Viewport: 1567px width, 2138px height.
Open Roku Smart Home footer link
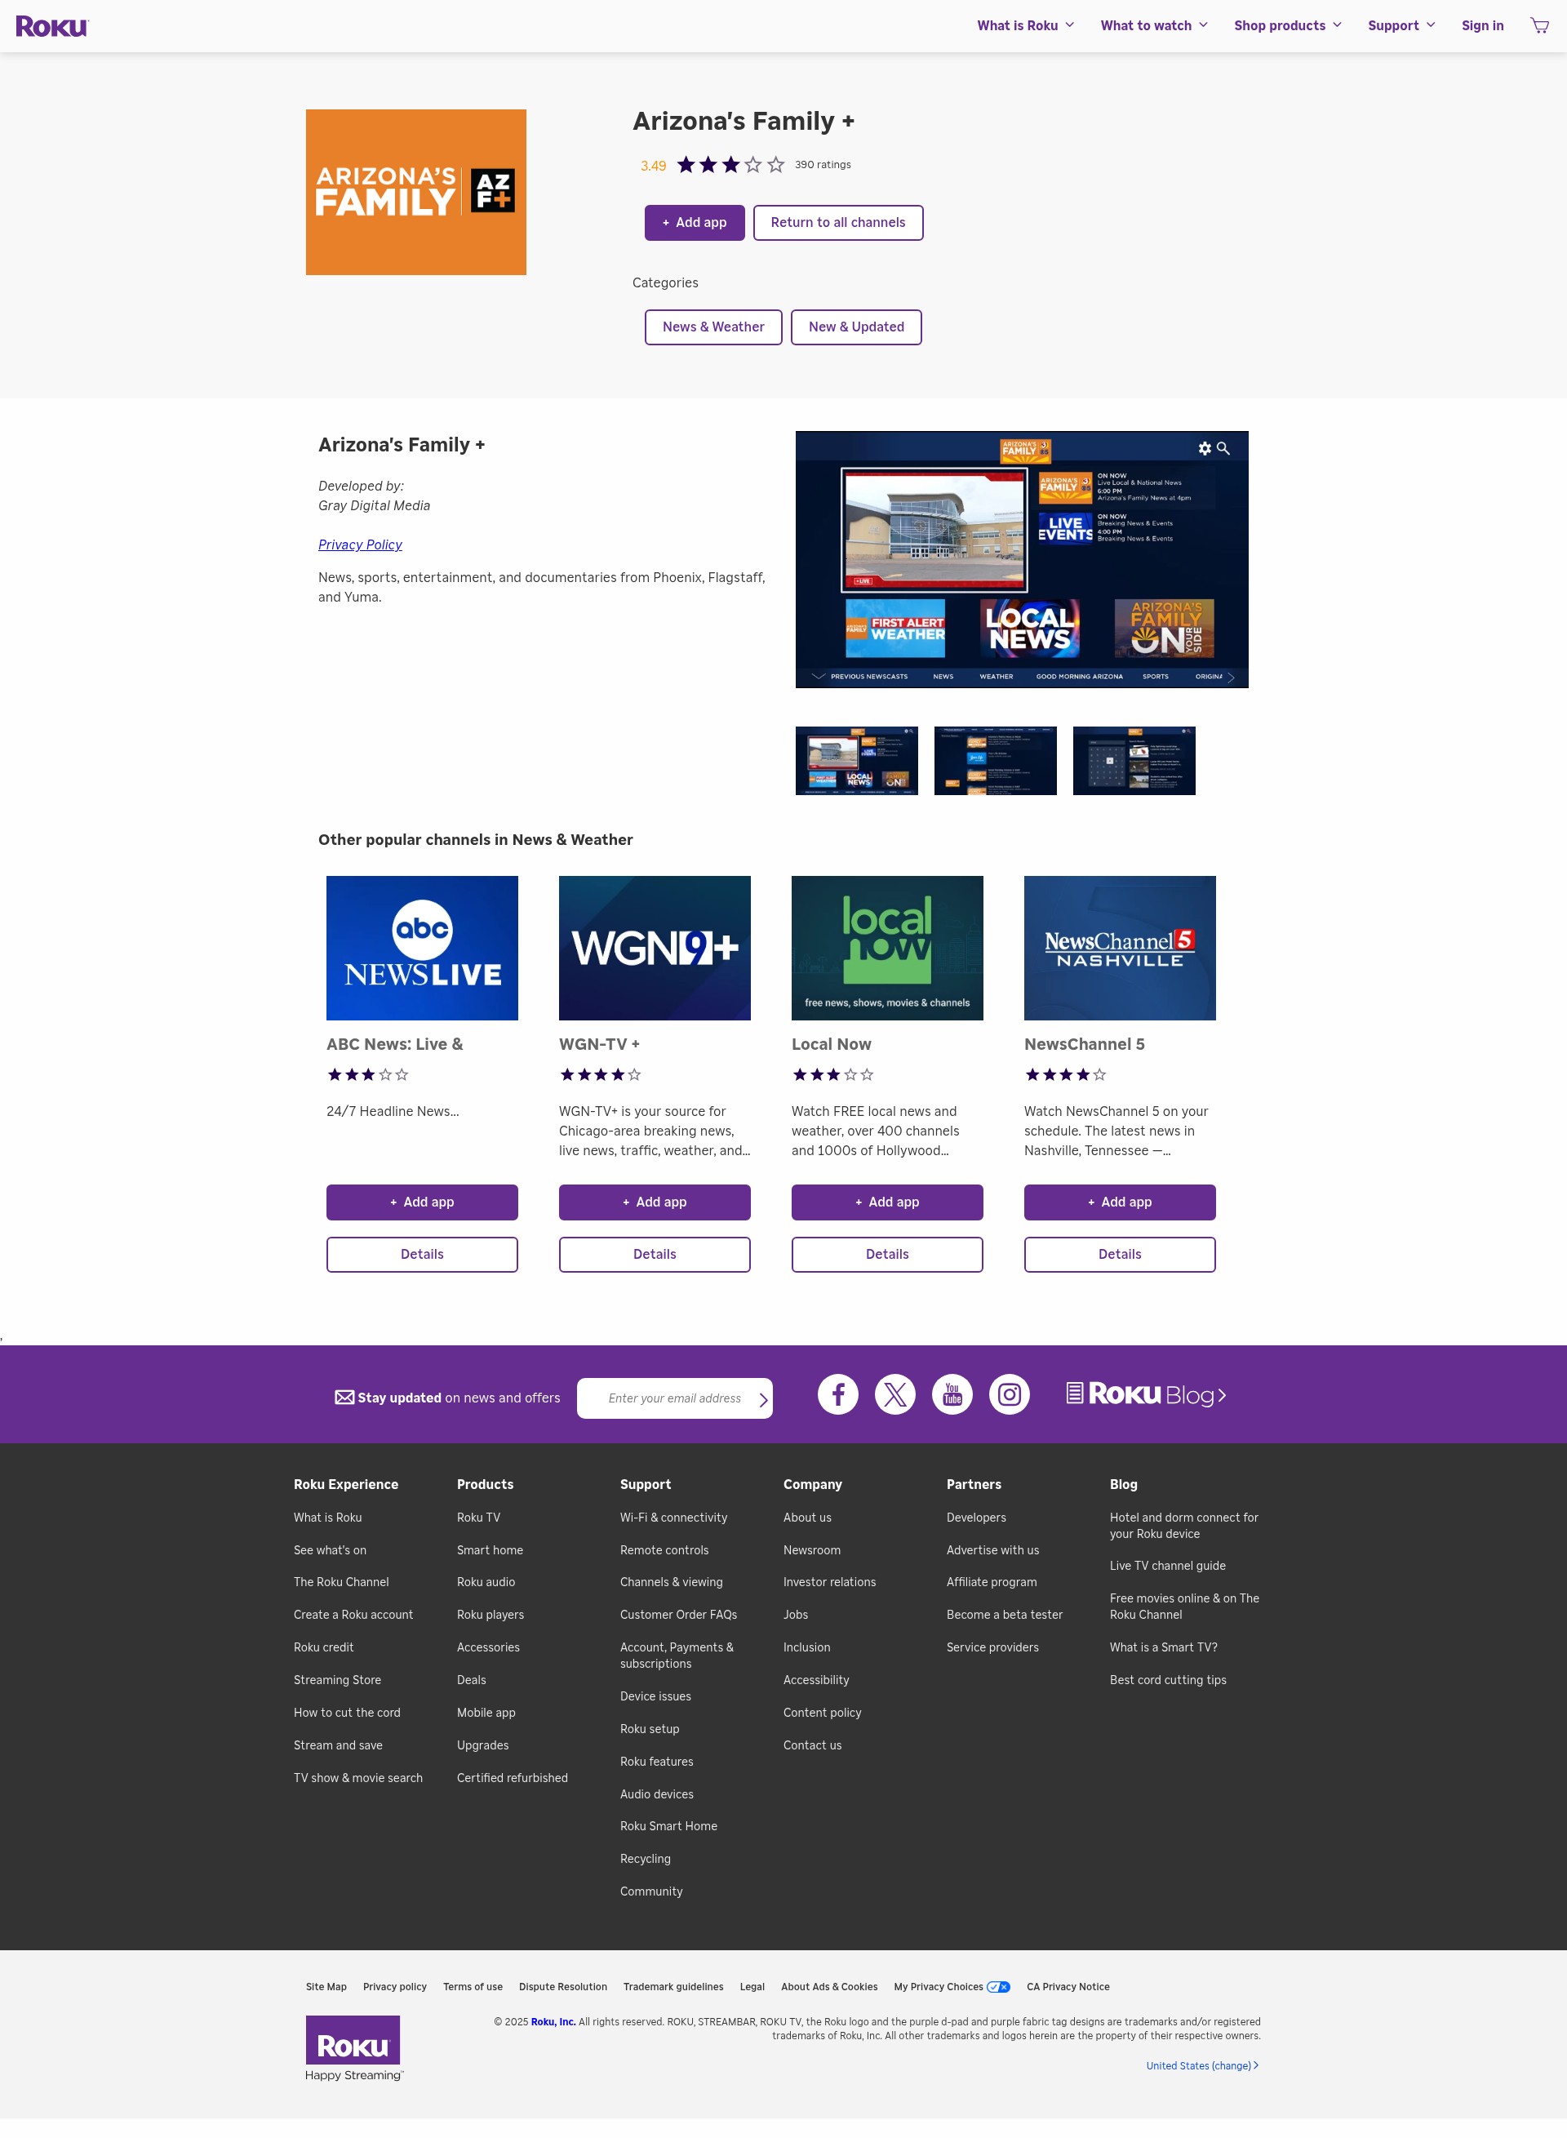668,1826
